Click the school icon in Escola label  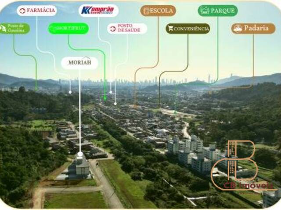click(146, 11)
